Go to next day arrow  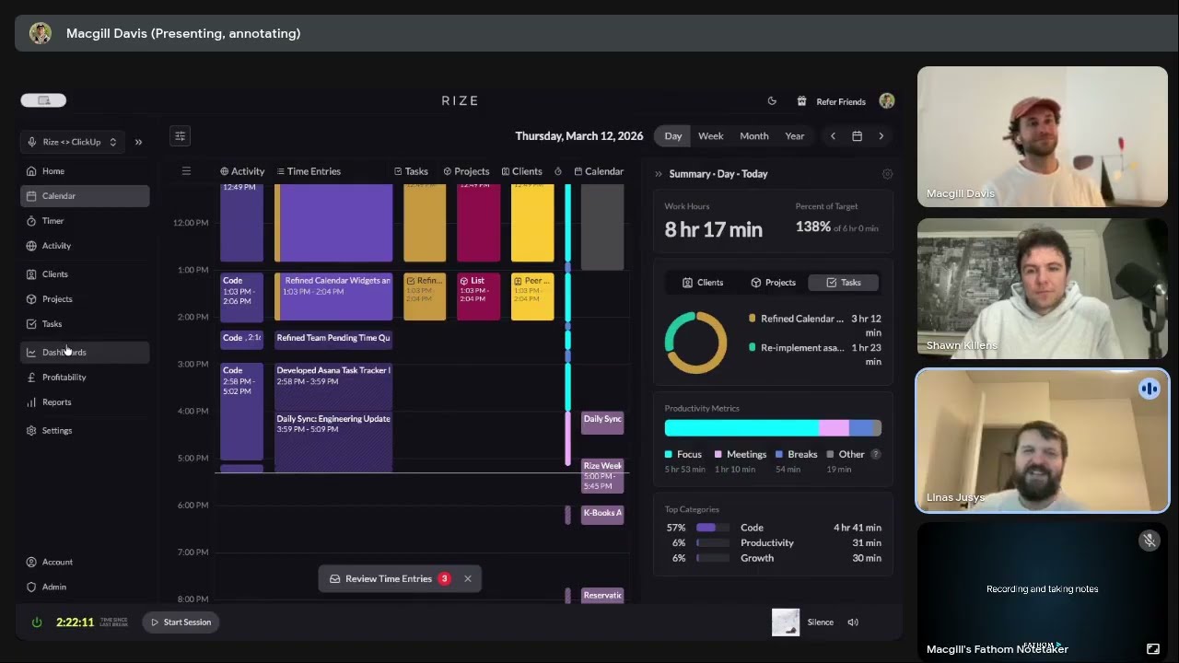click(x=881, y=136)
